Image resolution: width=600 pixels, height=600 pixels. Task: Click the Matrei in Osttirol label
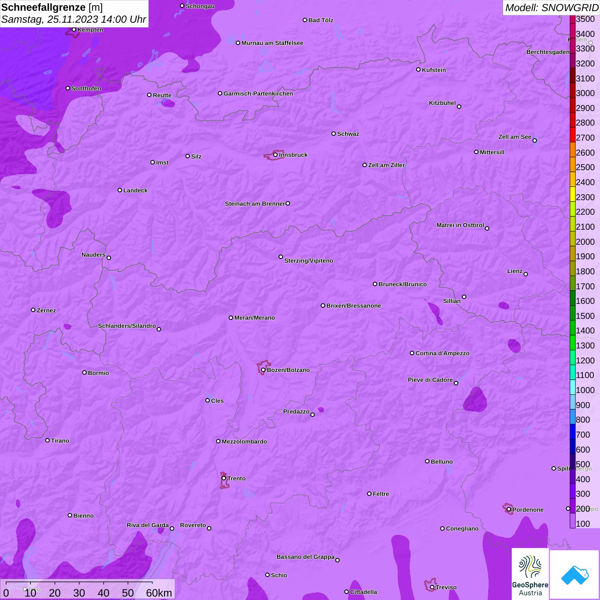click(460, 225)
